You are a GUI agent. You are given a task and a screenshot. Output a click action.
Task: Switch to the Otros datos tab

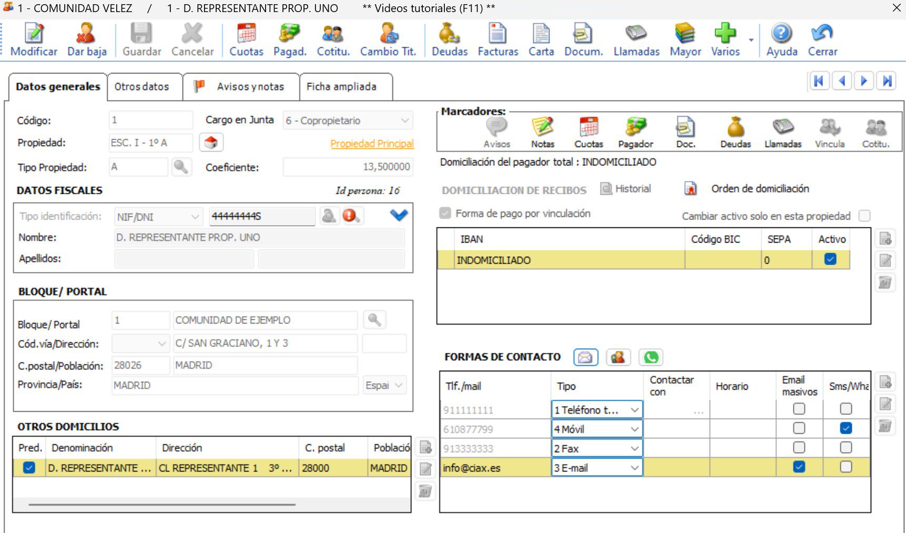coord(142,87)
